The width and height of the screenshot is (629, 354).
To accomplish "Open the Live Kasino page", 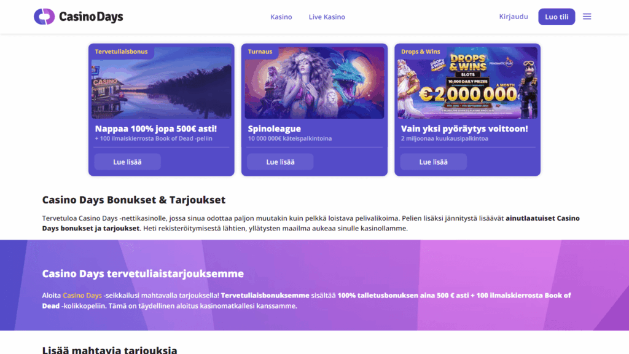I will [327, 17].
